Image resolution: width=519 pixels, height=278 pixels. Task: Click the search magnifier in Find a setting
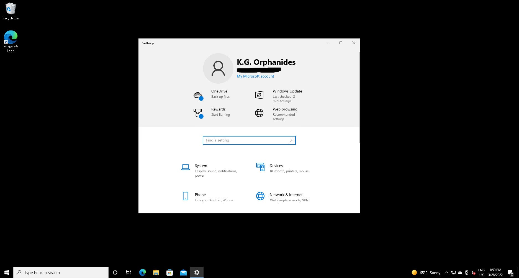[x=292, y=140]
